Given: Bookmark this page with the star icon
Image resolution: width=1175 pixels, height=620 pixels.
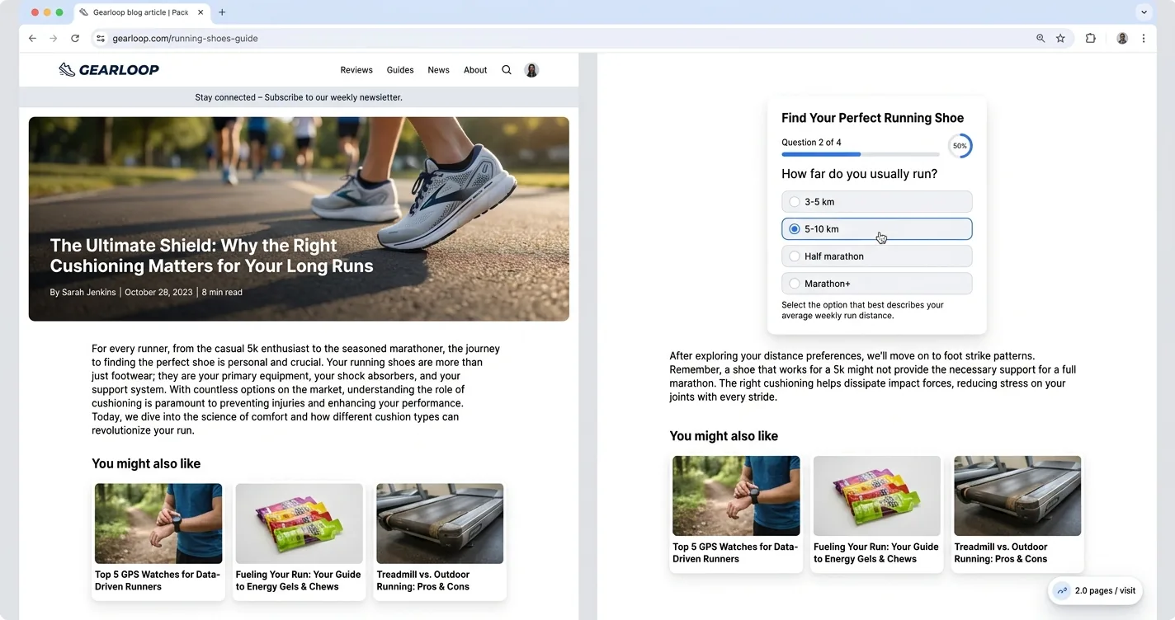Looking at the screenshot, I should coord(1060,38).
